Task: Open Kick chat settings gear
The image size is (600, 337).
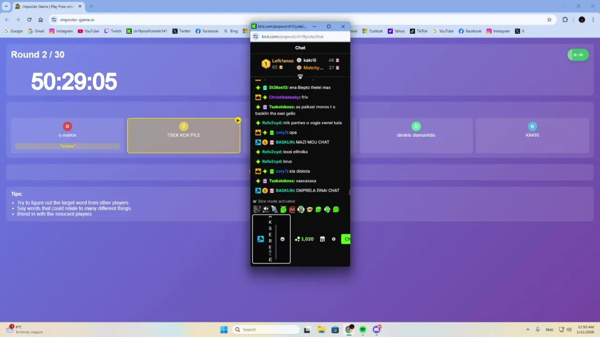Action: click(x=334, y=239)
